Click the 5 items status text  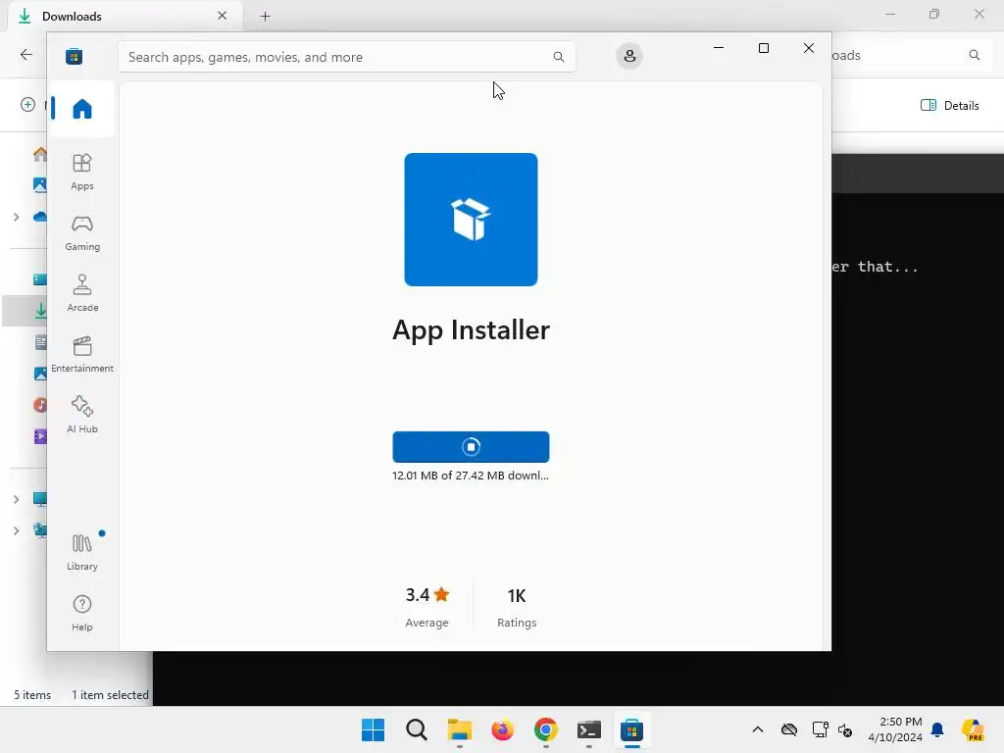[32, 695]
